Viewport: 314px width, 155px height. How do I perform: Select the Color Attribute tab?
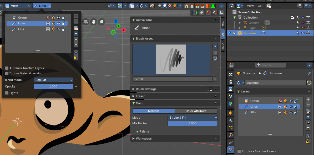(x=196, y=111)
